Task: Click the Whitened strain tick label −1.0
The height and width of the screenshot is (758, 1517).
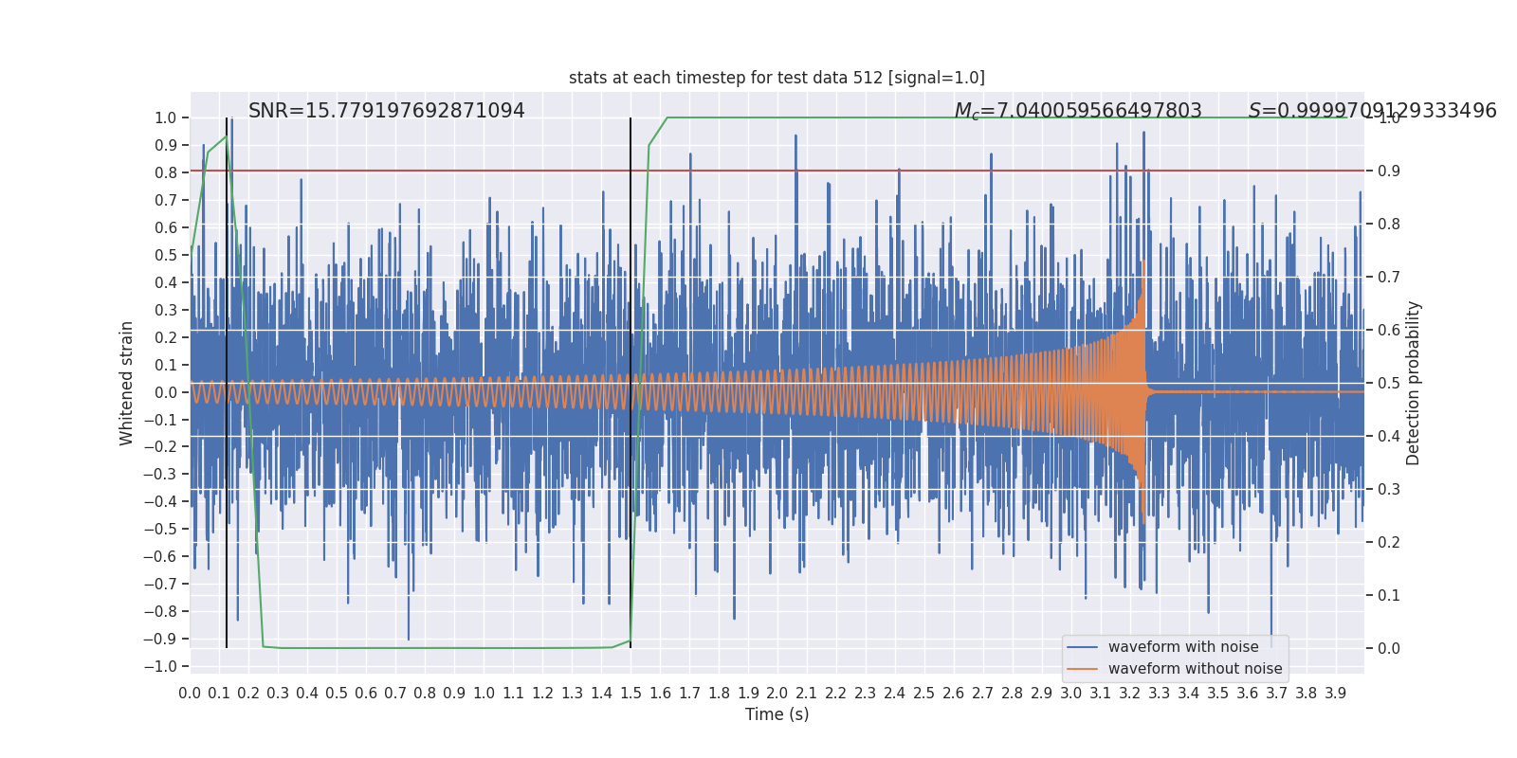Action: pos(160,667)
